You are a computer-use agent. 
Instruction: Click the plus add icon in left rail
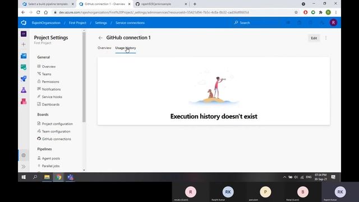(24, 44)
